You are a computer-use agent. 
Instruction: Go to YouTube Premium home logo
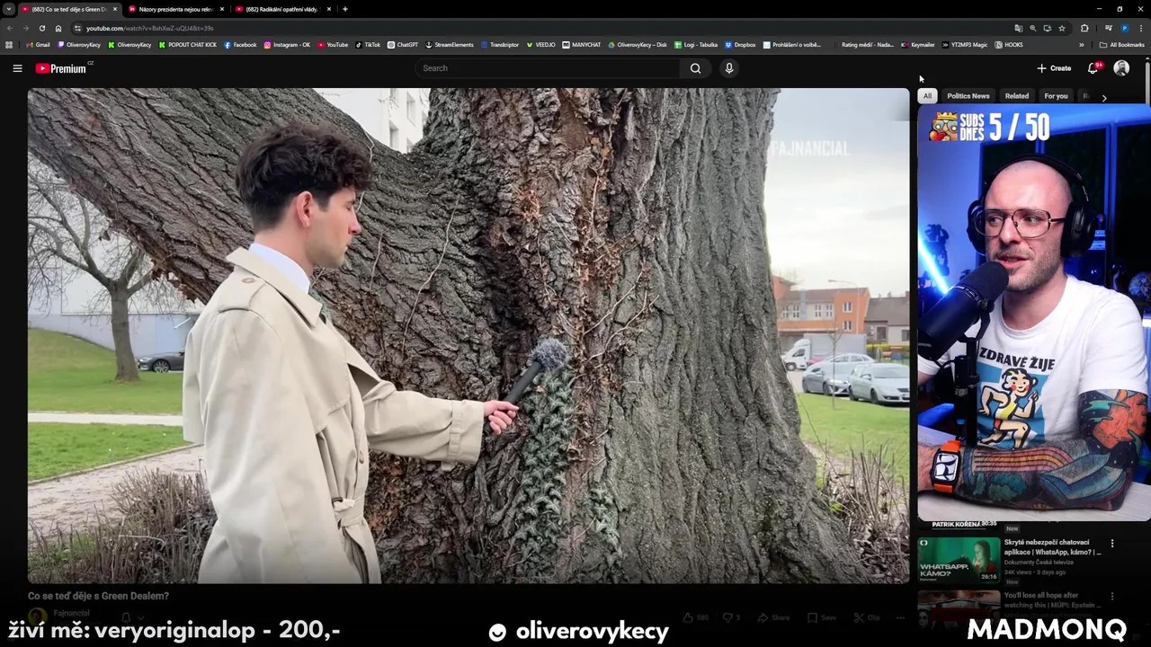pos(61,68)
